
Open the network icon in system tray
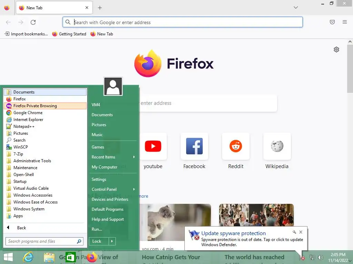tap(312, 257)
